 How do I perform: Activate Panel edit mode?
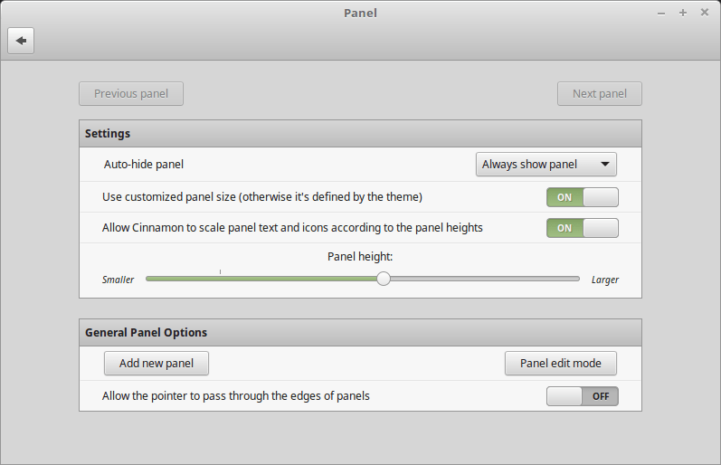tap(560, 364)
